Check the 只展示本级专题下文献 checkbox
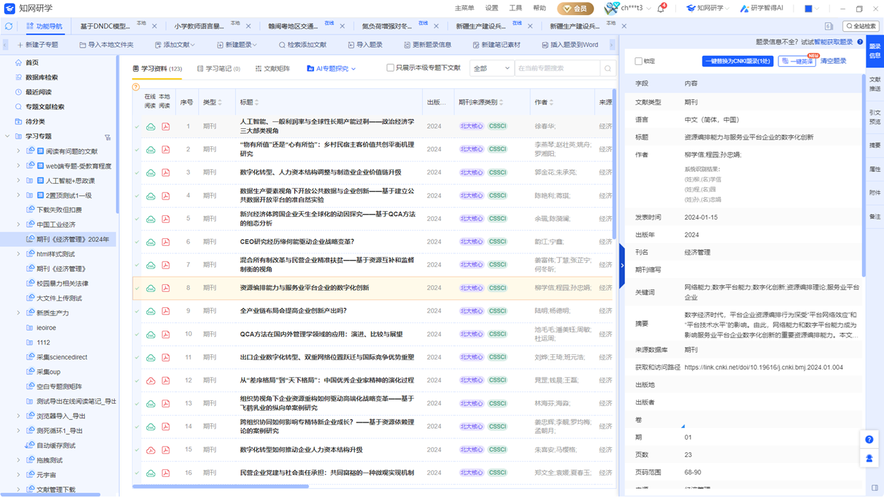 point(391,68)
